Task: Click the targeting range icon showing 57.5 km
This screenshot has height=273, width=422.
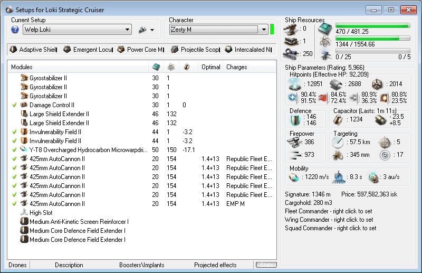Action: [x=338, y=142]
